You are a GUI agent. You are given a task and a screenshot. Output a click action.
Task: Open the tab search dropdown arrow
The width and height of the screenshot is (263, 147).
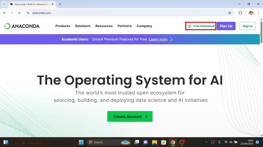pos(4,4)
